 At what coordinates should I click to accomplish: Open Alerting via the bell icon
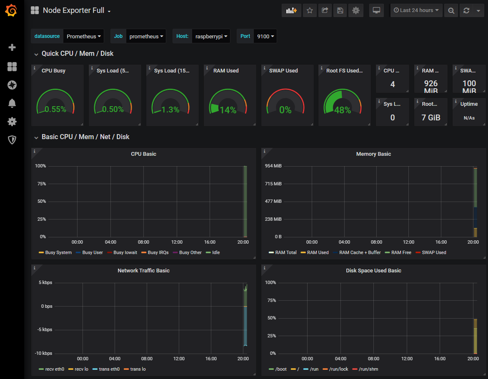click(12, 103)
